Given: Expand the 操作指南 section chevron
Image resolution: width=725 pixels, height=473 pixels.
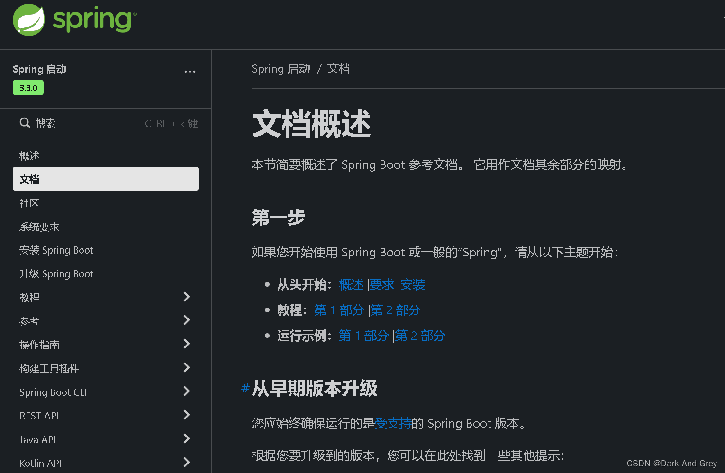Looking at the screenshot, I should coord(187,344).
